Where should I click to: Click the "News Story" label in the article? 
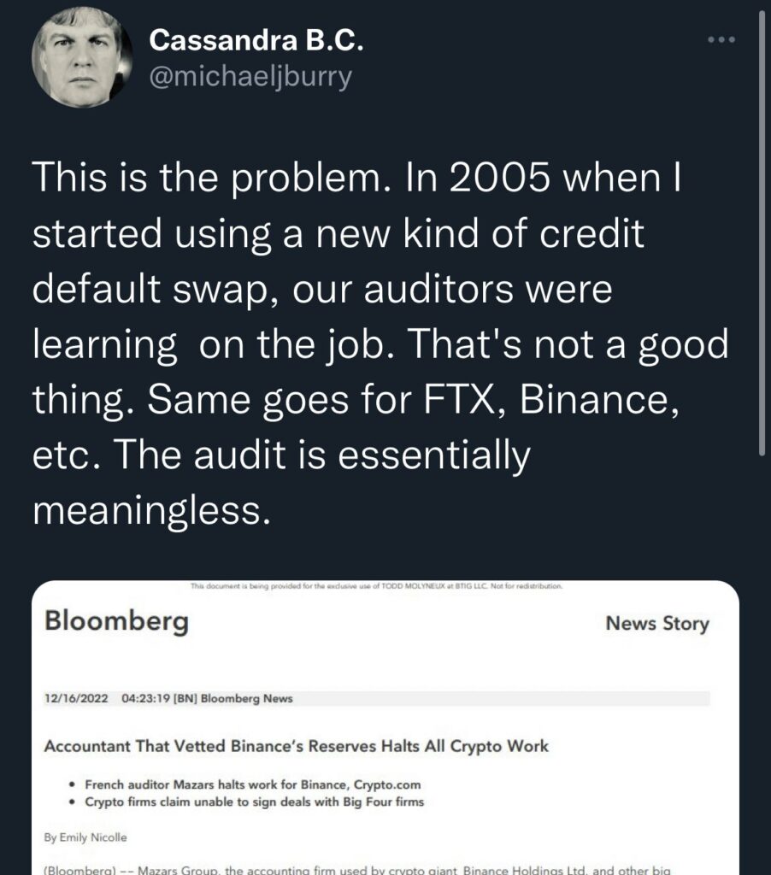click(656, 624)
